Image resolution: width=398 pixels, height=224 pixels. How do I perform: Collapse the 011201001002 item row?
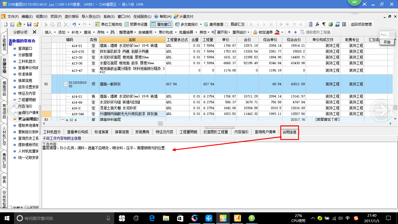66,84
